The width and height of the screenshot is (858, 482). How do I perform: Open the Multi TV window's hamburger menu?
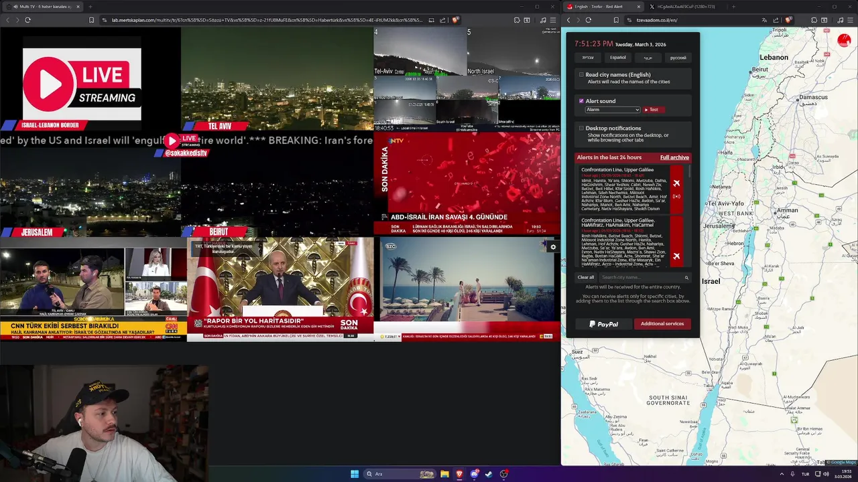click(552, 20)
